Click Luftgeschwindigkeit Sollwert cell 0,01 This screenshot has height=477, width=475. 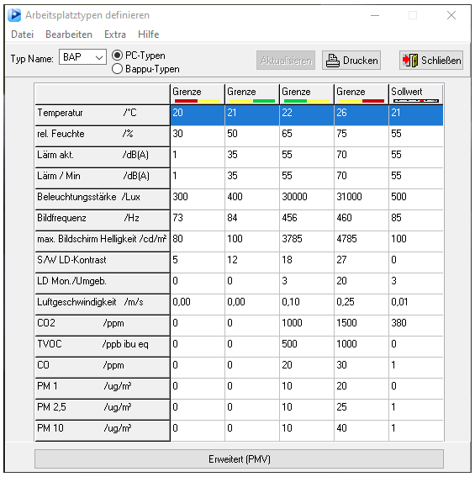[x=415, y=305]
